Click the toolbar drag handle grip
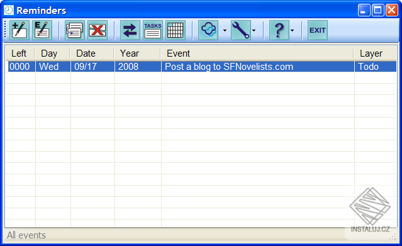This screenshot has width=402, height=246. pyautogui.click(x=5, y=30)
